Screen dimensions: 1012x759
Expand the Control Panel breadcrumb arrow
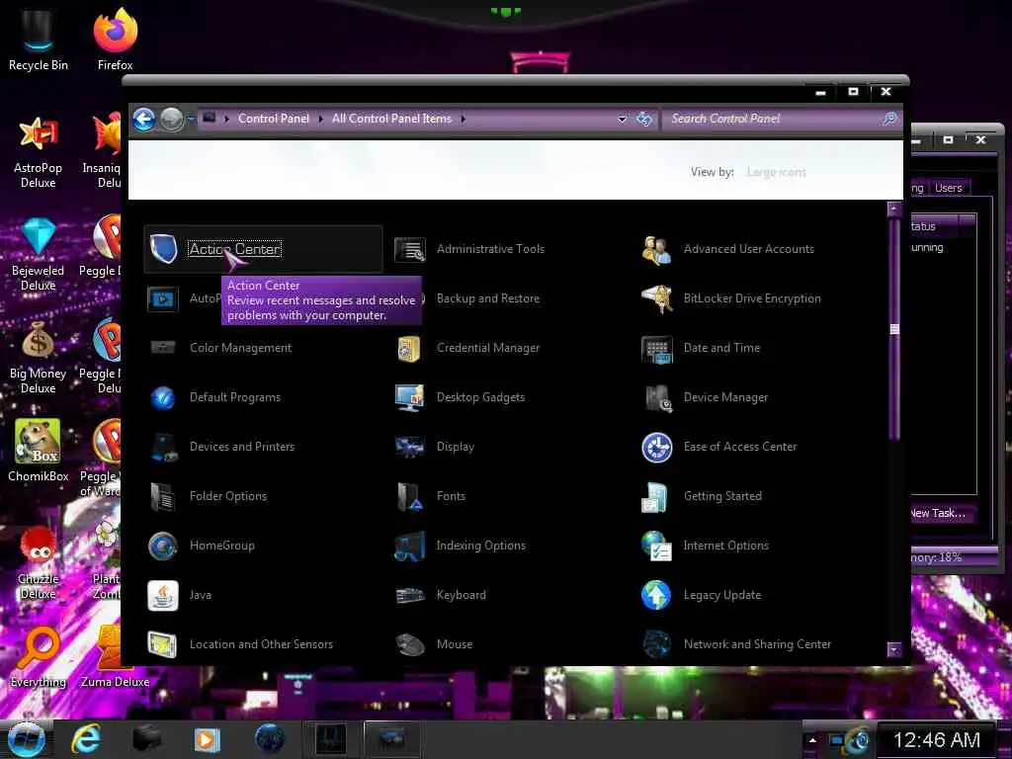click(321, 119)
